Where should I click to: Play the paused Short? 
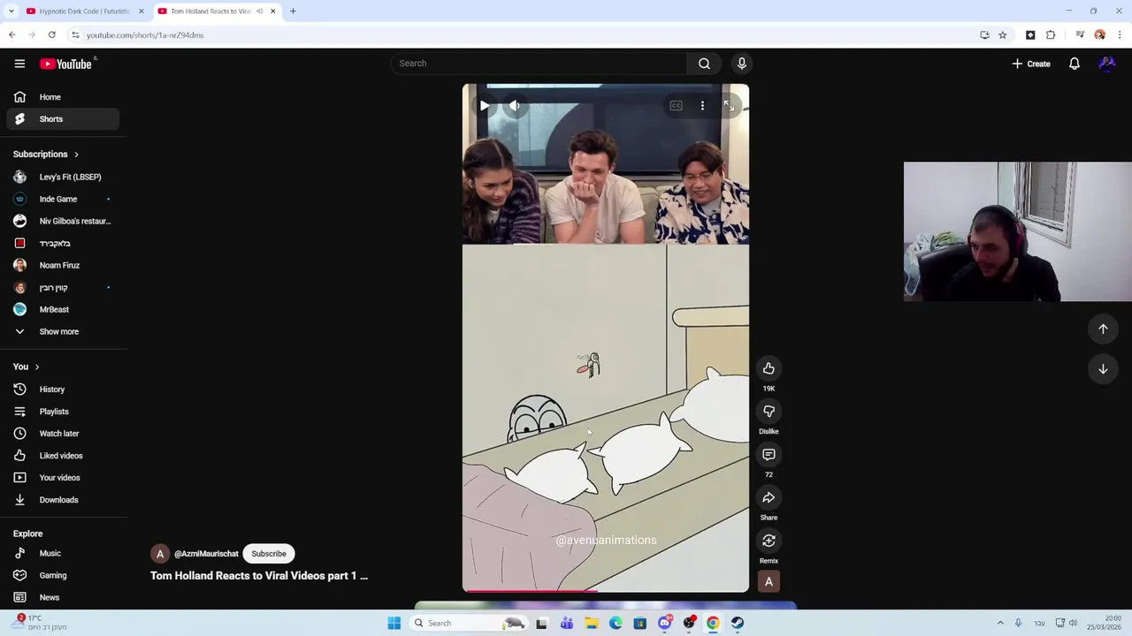coord(485,106)
